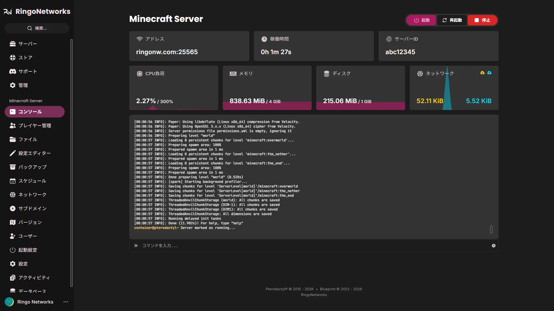
Task: Click the 検索 search box
Action: click(37, 28)
